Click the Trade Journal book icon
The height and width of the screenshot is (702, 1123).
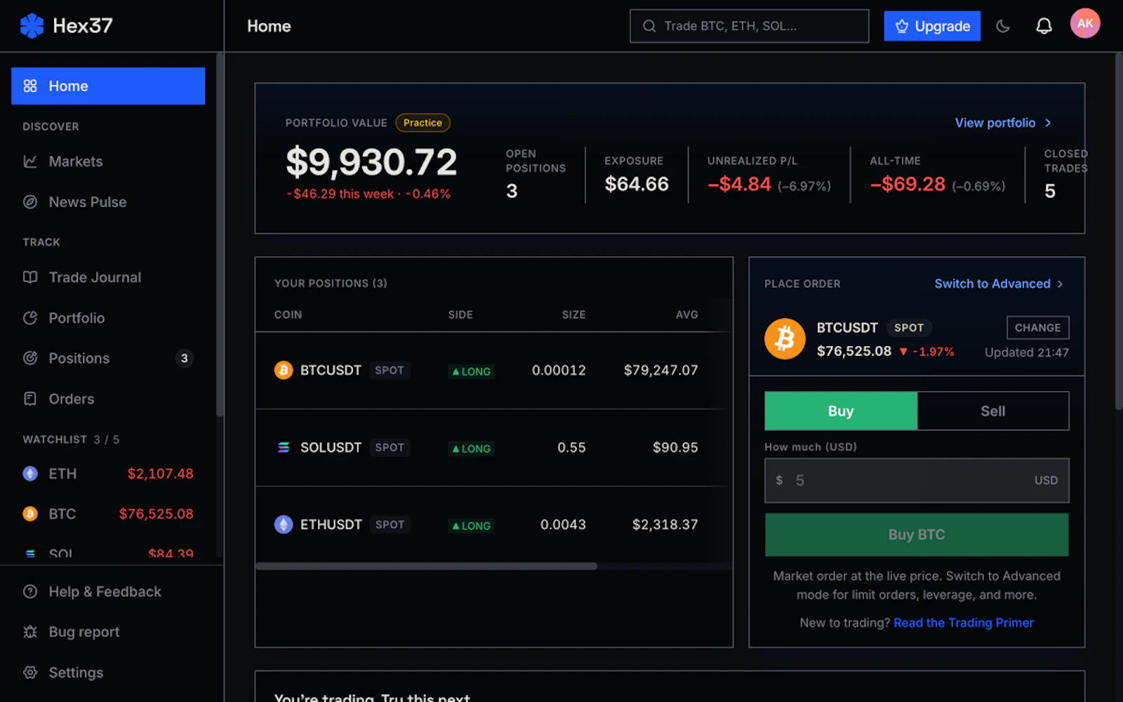(x=30, y=277)
